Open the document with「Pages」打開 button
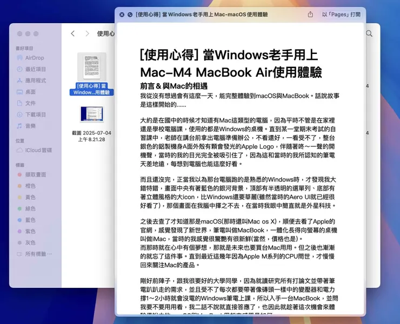The image size is (400, 324). point(341,15)
